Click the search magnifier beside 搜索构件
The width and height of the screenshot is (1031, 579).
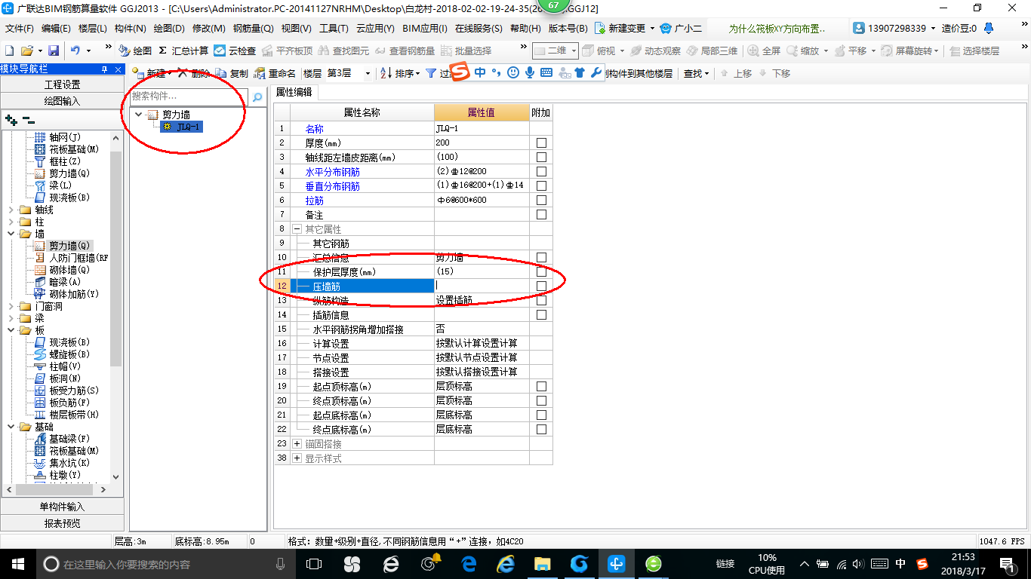click(257, 97)
